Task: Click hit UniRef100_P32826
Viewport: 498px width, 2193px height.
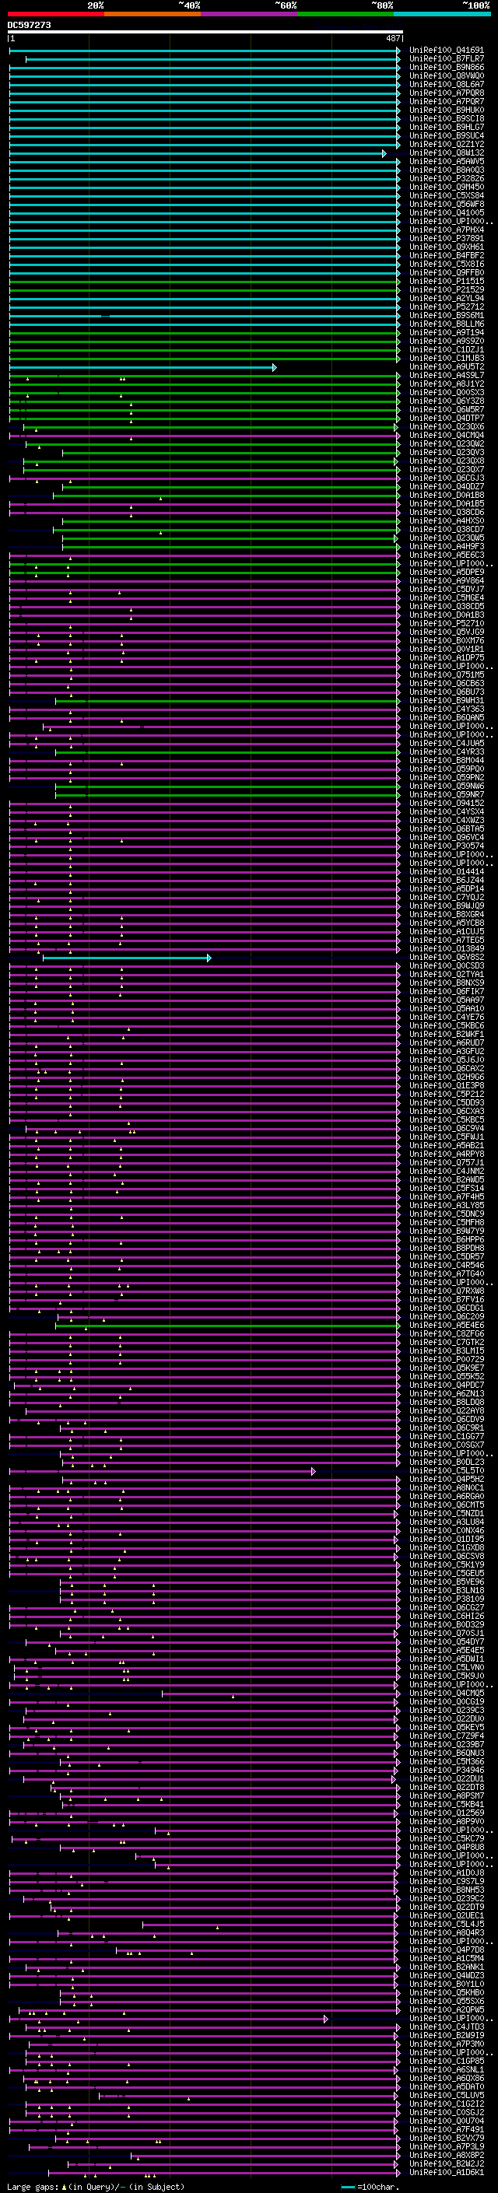Action: [446, 179]
